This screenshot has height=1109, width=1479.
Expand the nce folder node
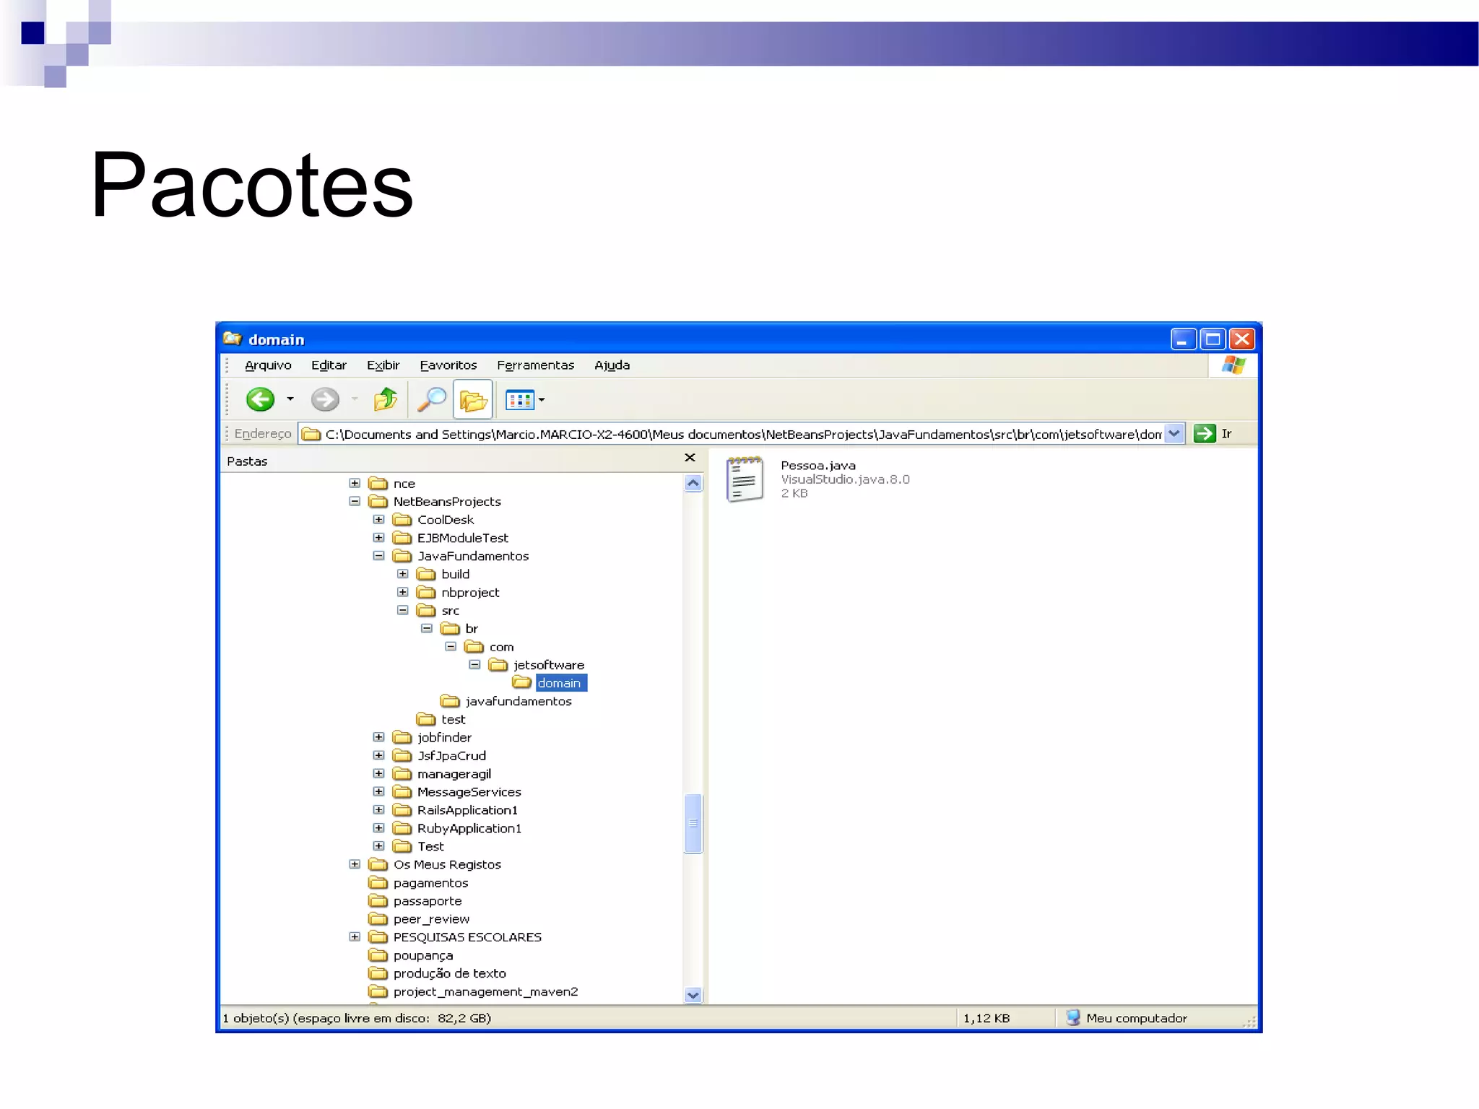[355, 483]
